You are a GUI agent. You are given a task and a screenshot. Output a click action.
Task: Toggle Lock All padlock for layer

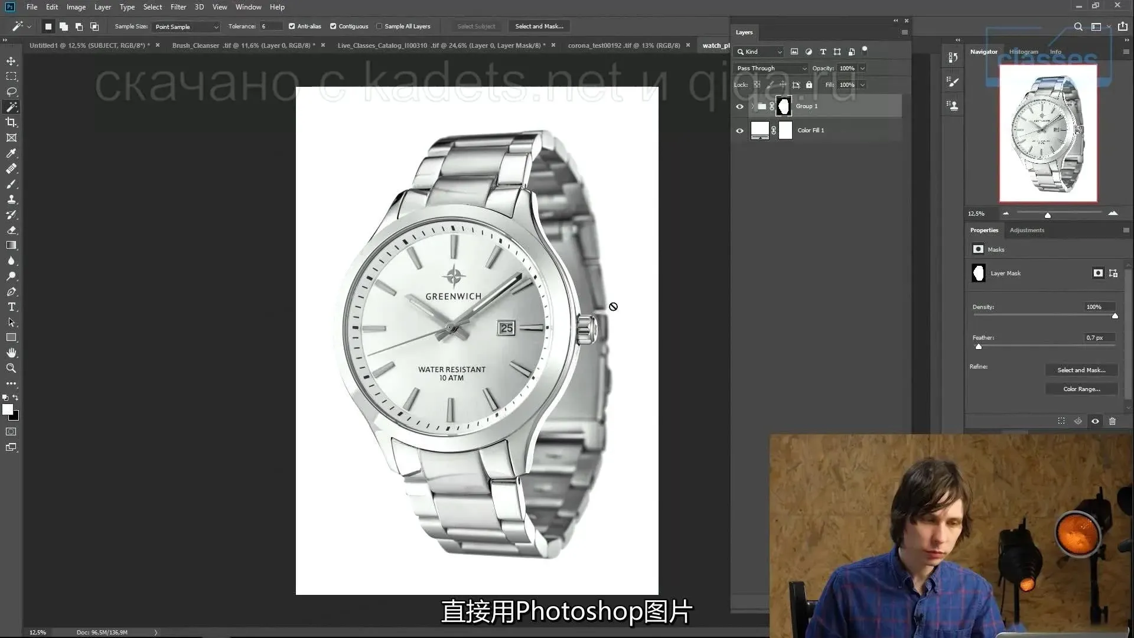(x=809, y=84)
